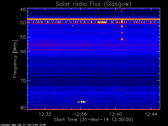This screenshot has width=168, height=126.
Task: Click the '45' frequency tick label
Action: pos(23,10)
